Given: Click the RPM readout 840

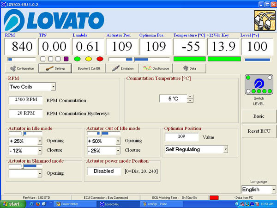Looking at the screenshot, I should point(20,47).
